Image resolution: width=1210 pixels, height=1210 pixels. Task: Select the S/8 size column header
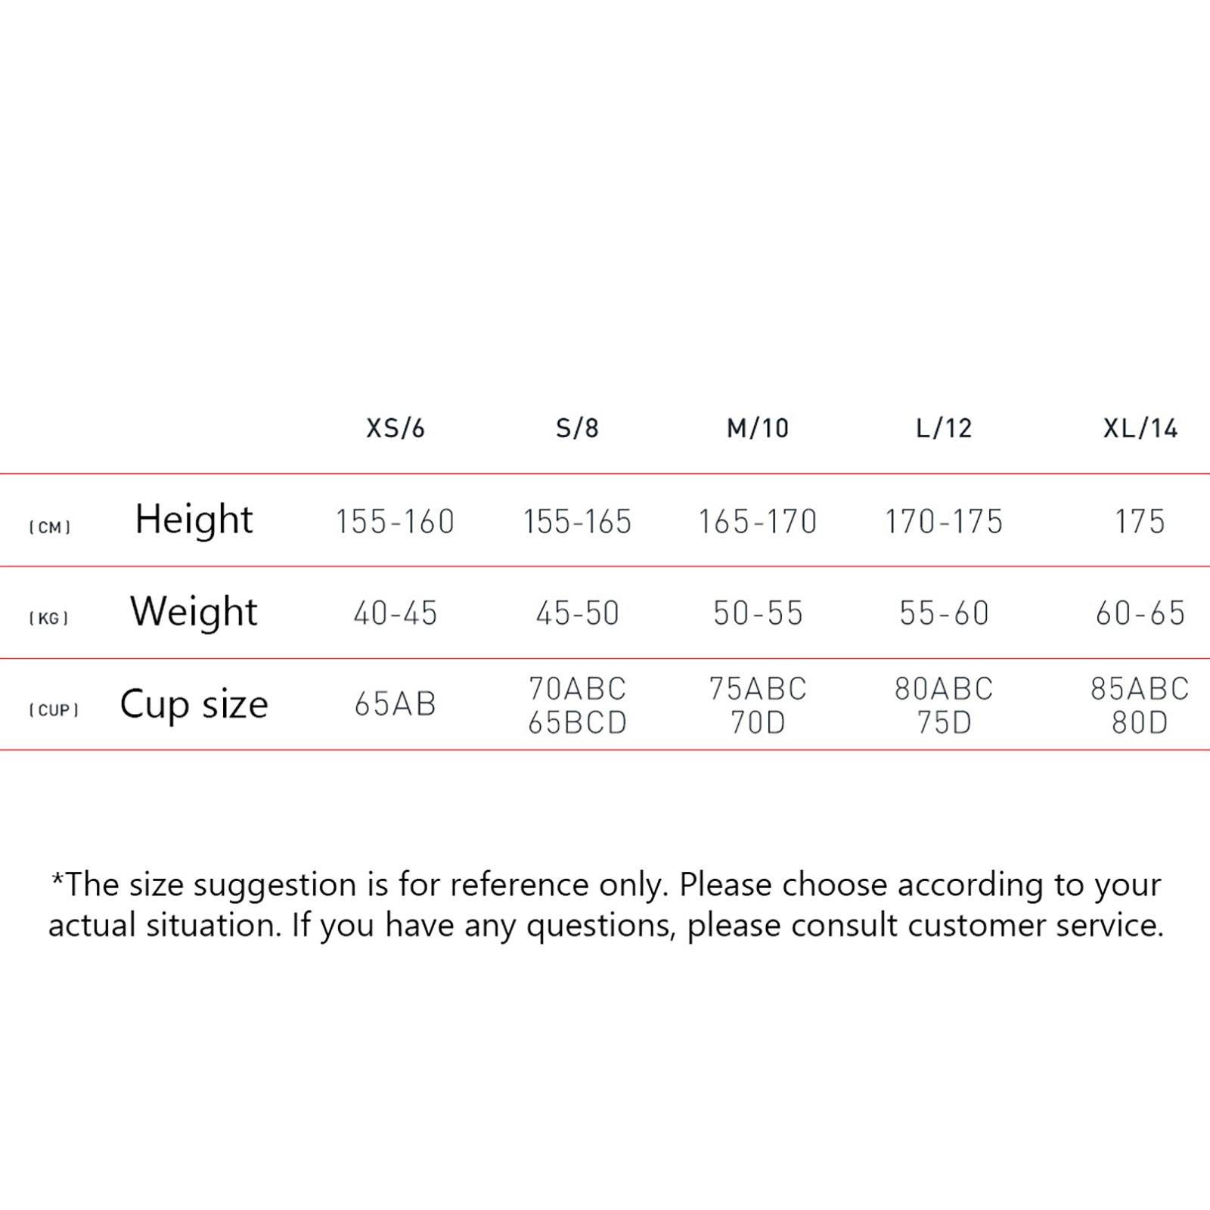[x=577, y=429]
